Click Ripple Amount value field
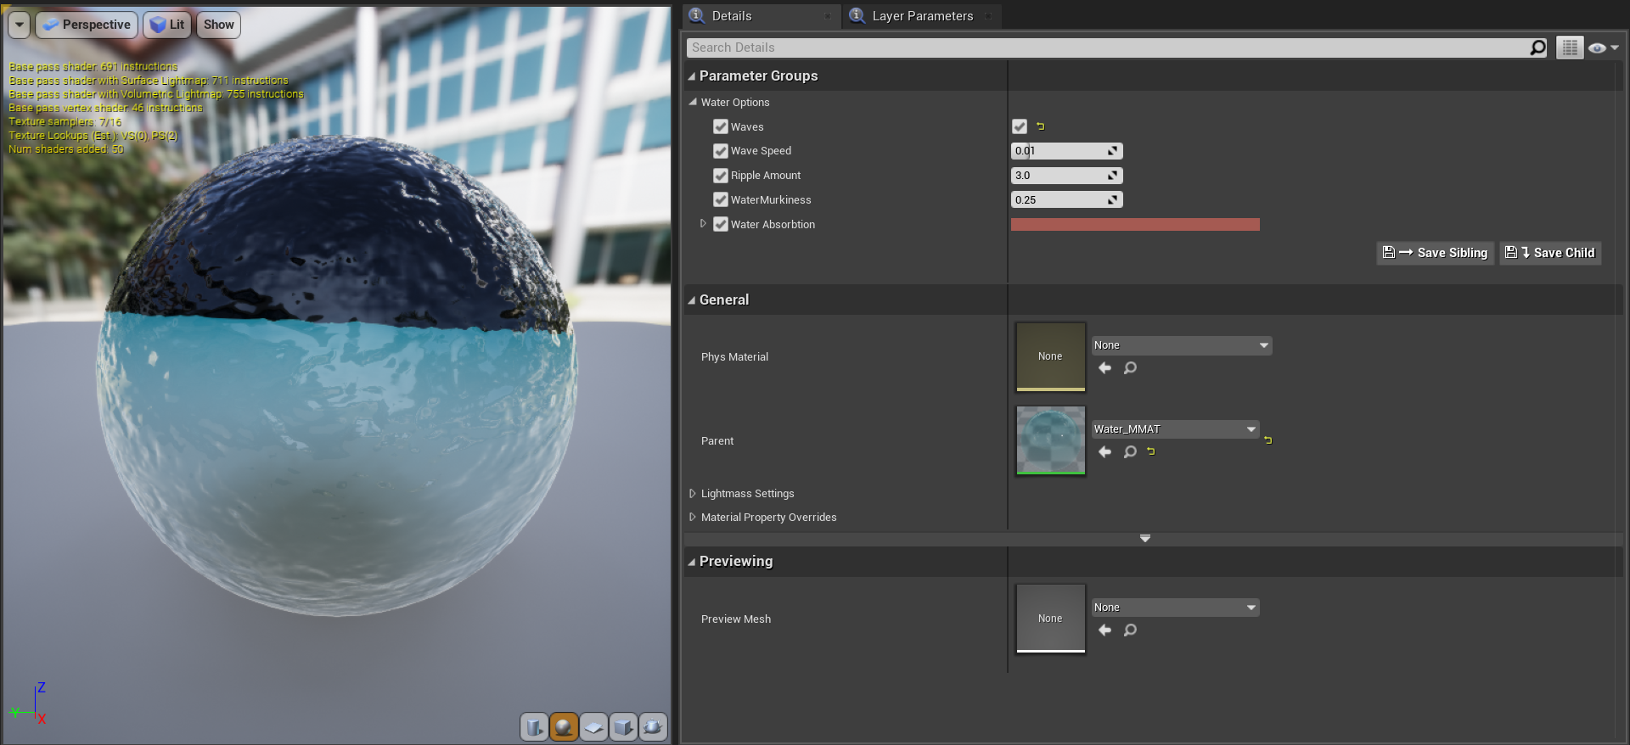The image size is (1630, 745). pos(1066,176)
